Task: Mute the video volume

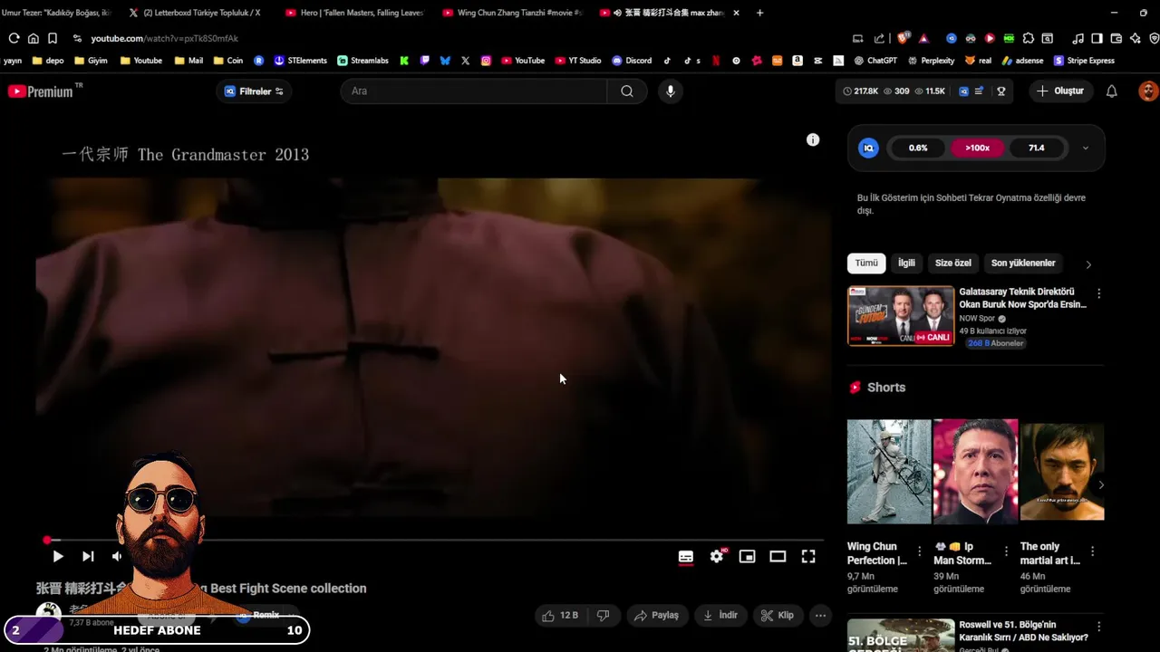Action: 117,556
